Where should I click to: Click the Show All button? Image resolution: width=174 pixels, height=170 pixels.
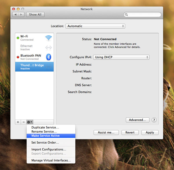click(x=35, y=15)
